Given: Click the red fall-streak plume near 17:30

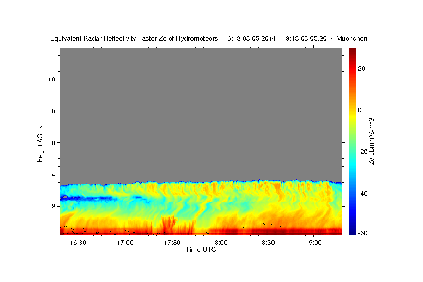Looking at the screenshot, I should (x=169, y=224).
